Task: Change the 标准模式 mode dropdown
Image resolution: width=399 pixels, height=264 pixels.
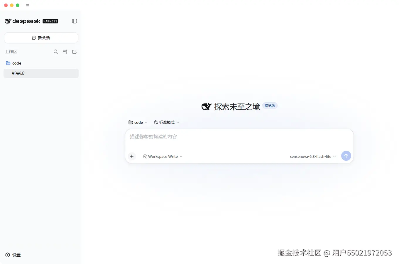Action: pyautogui.click(x=166, y=122)
